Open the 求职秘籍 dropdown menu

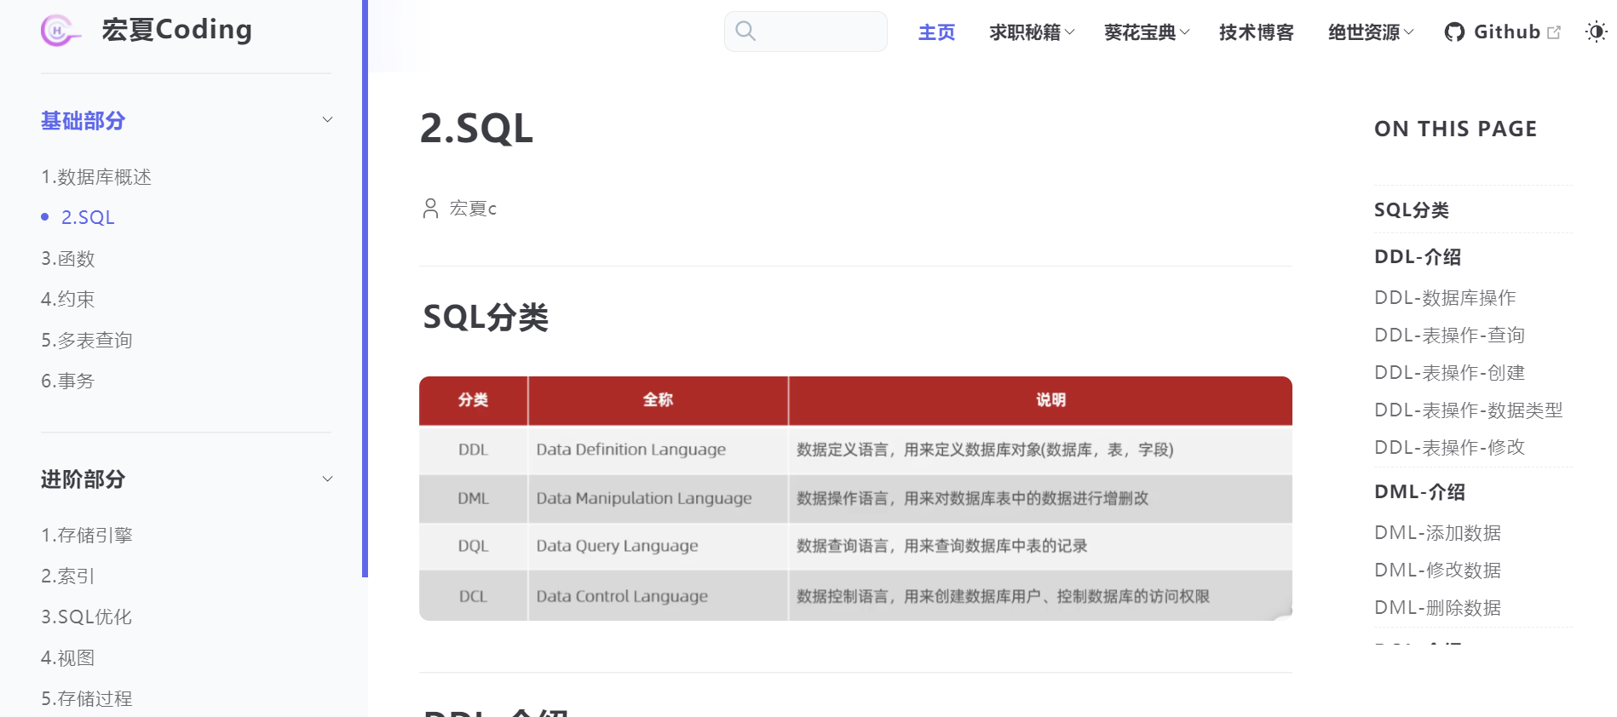click(x=1032, y=32)
